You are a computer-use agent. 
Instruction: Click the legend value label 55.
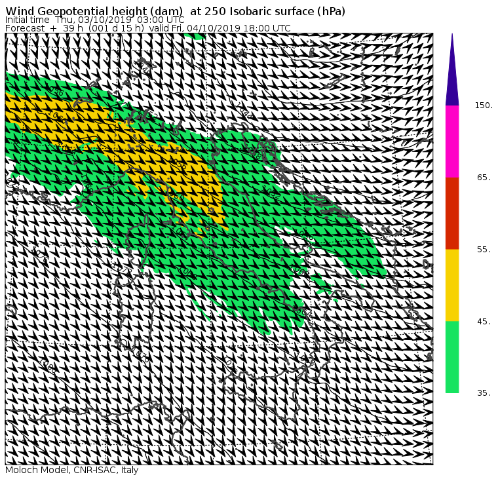click(484, 250)
